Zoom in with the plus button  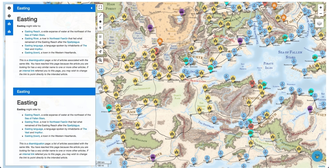click(320, 7)
